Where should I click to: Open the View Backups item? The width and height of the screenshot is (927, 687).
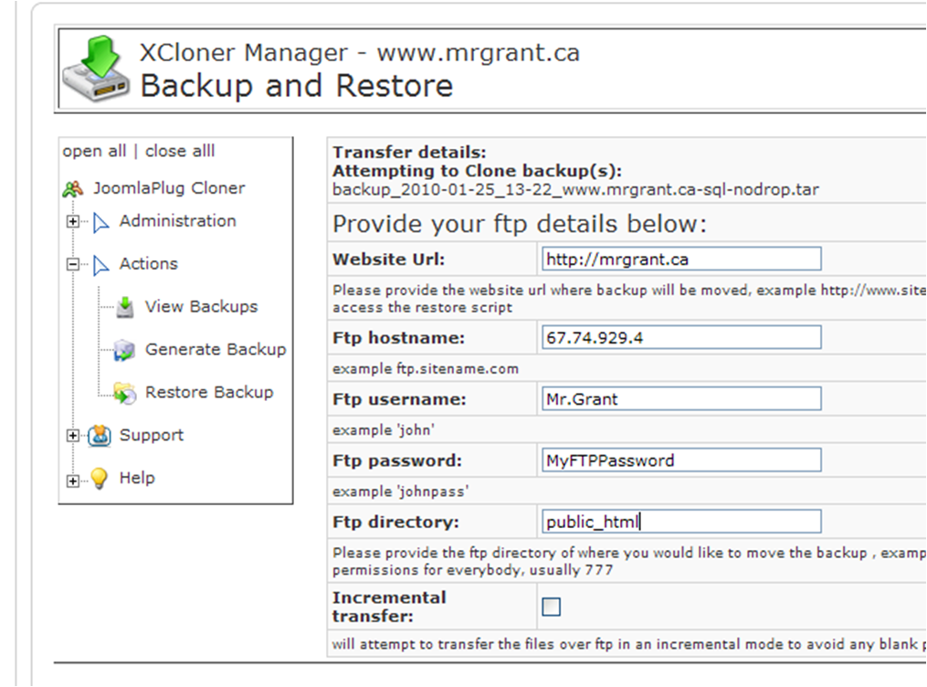[201, 307]
